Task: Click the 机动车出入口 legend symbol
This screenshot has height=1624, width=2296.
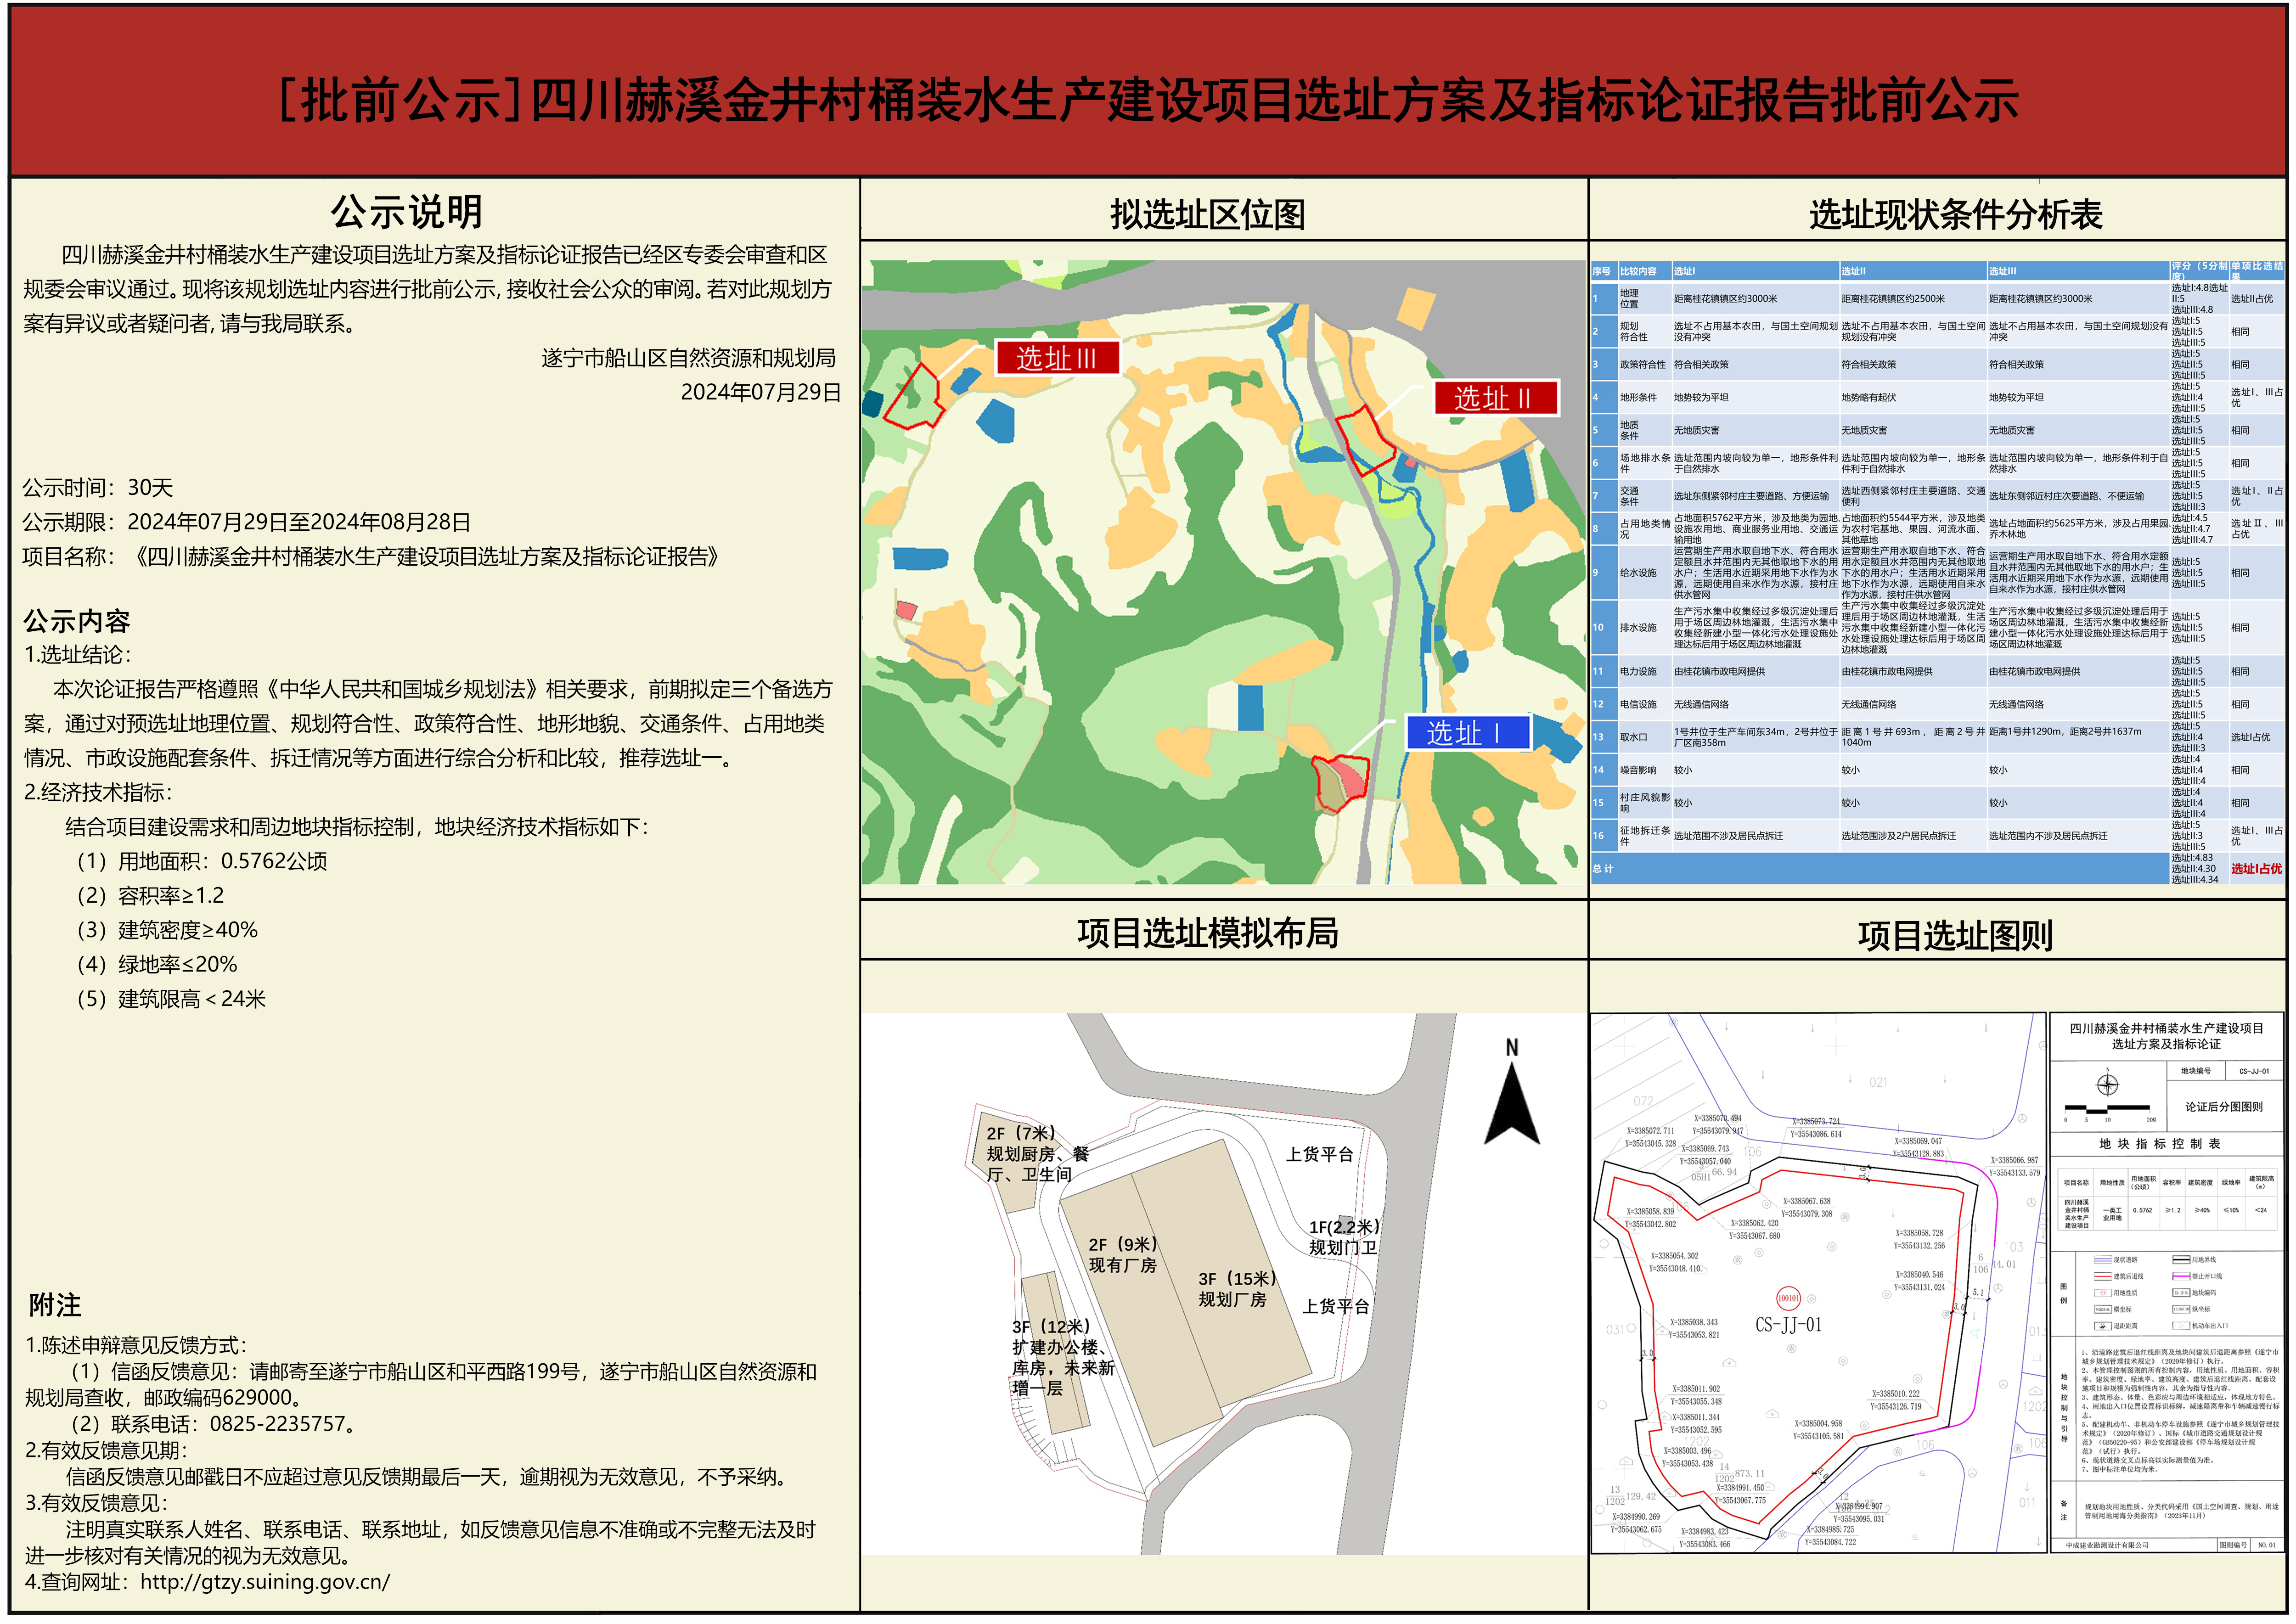Action: [x=2181, y=1326]
